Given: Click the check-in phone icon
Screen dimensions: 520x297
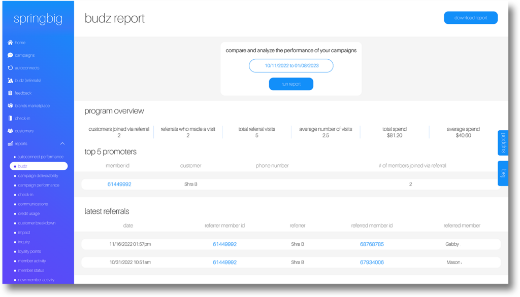Looking at the screenshot, I should tap(10, 118).
